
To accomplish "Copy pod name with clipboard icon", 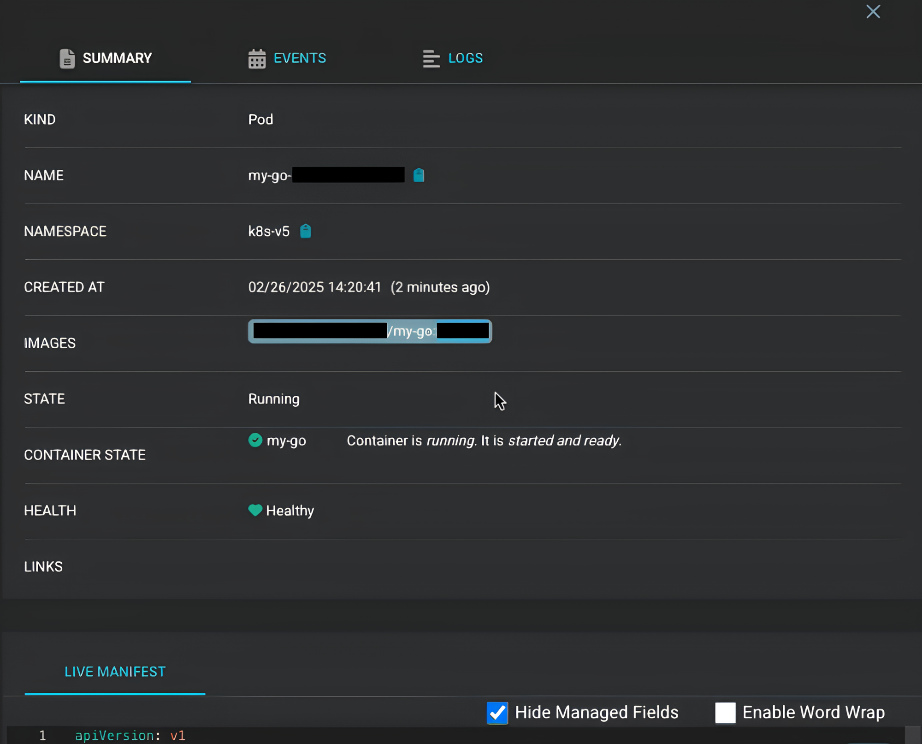I will point(419,175).
